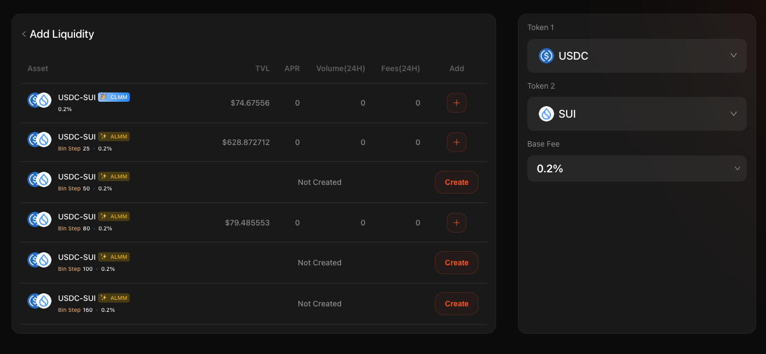Click the APR column header
Image resolution: width=766 pixels, height=354 pixels.
[292, 68]
